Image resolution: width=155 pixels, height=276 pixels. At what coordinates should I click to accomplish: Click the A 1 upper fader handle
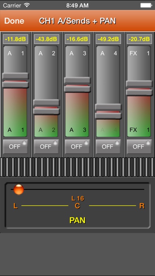15,76
